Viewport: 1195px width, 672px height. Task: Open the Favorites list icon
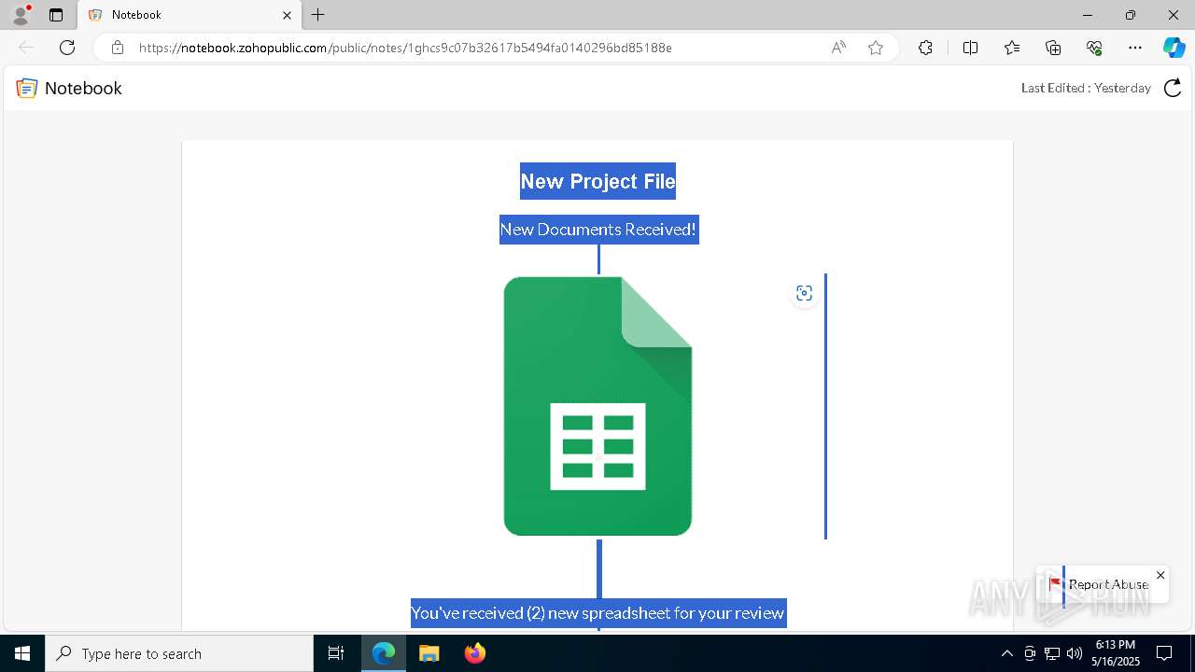(x=1012, y=48)
